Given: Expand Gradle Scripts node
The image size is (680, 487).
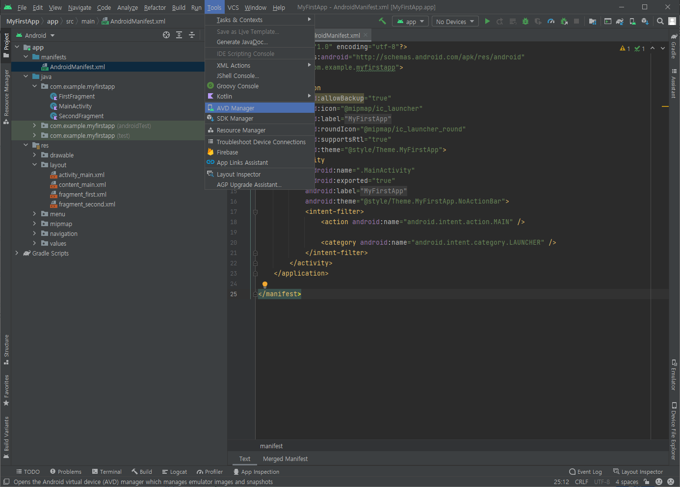Looking at the screenshot, I should tap(17, 253).
